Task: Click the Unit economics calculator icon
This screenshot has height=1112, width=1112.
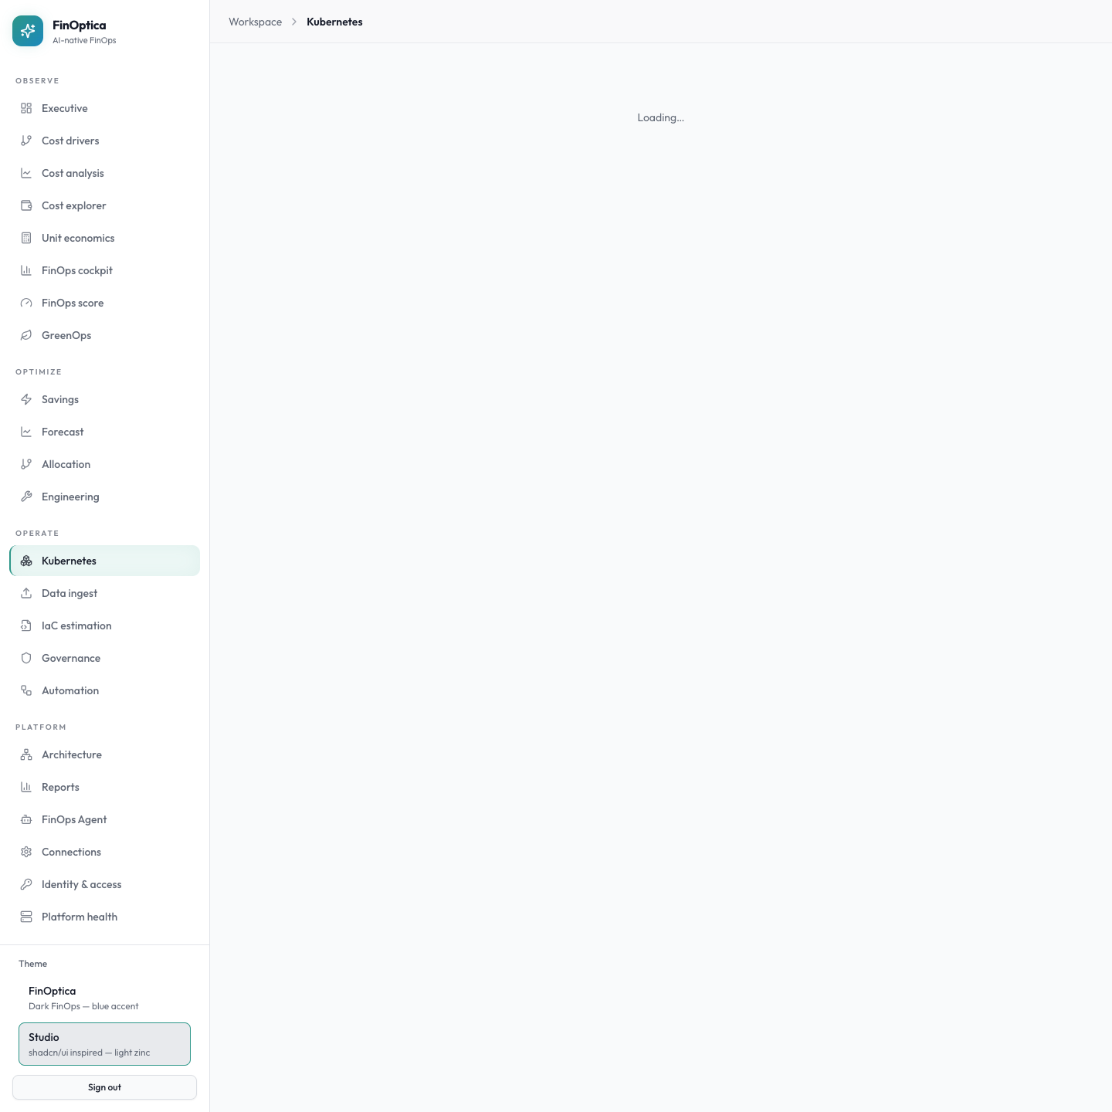Action: [x=26, y=238]
